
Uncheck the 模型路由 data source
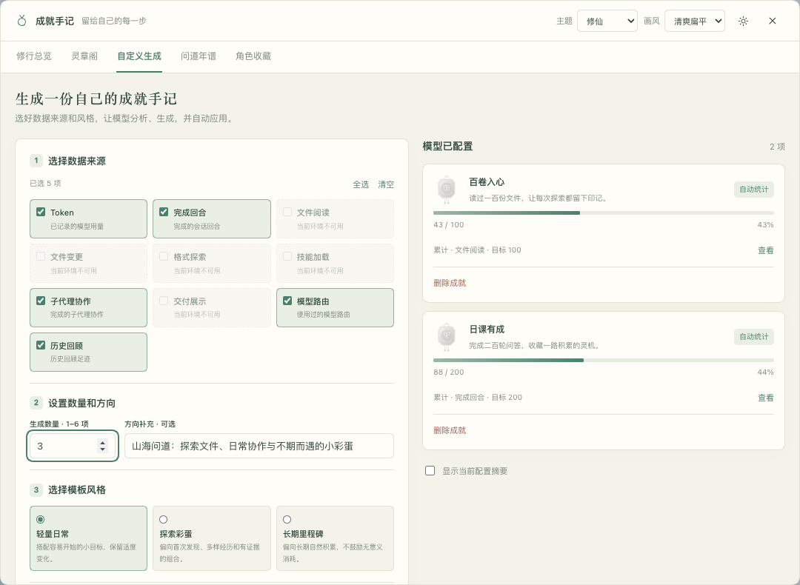287,301
